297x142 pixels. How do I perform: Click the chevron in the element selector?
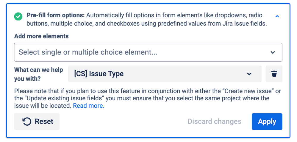[273, 52]
